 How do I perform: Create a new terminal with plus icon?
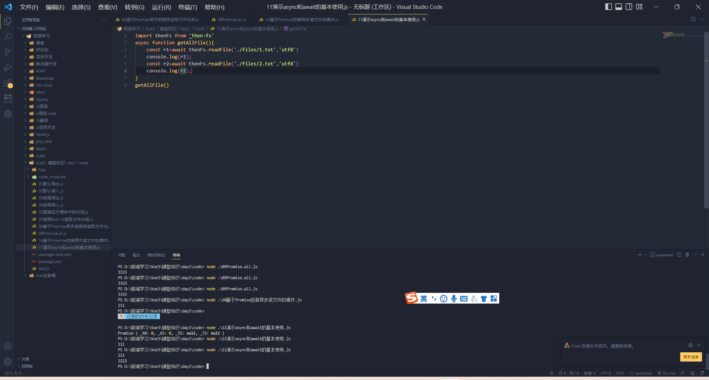640,255
